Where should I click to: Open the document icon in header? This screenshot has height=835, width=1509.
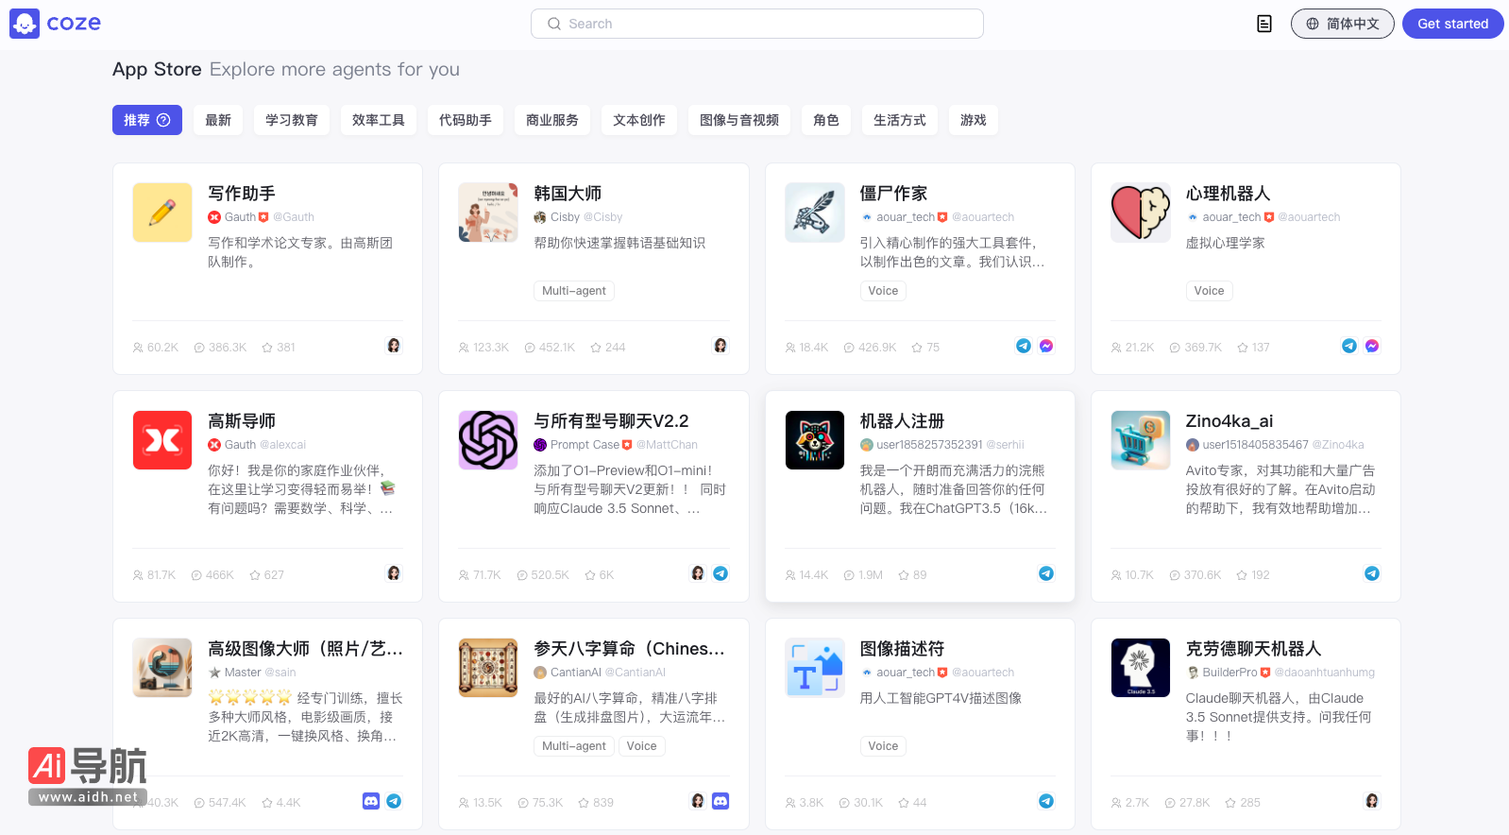tap(1264, 24)
